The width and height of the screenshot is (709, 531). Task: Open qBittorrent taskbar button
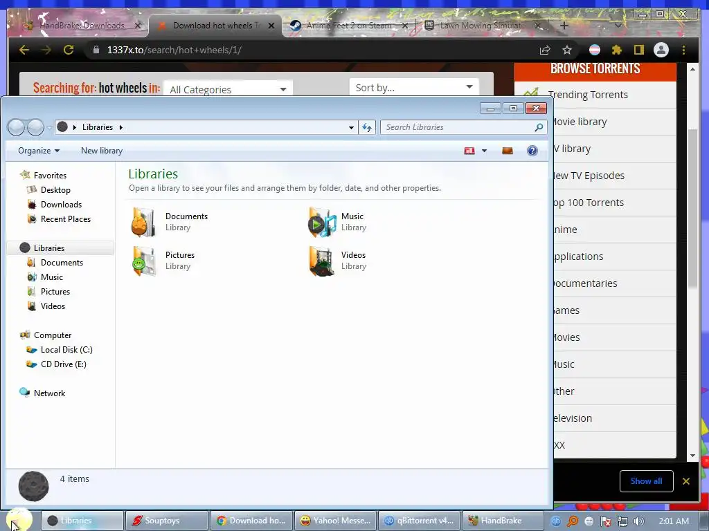coord(419,521)
